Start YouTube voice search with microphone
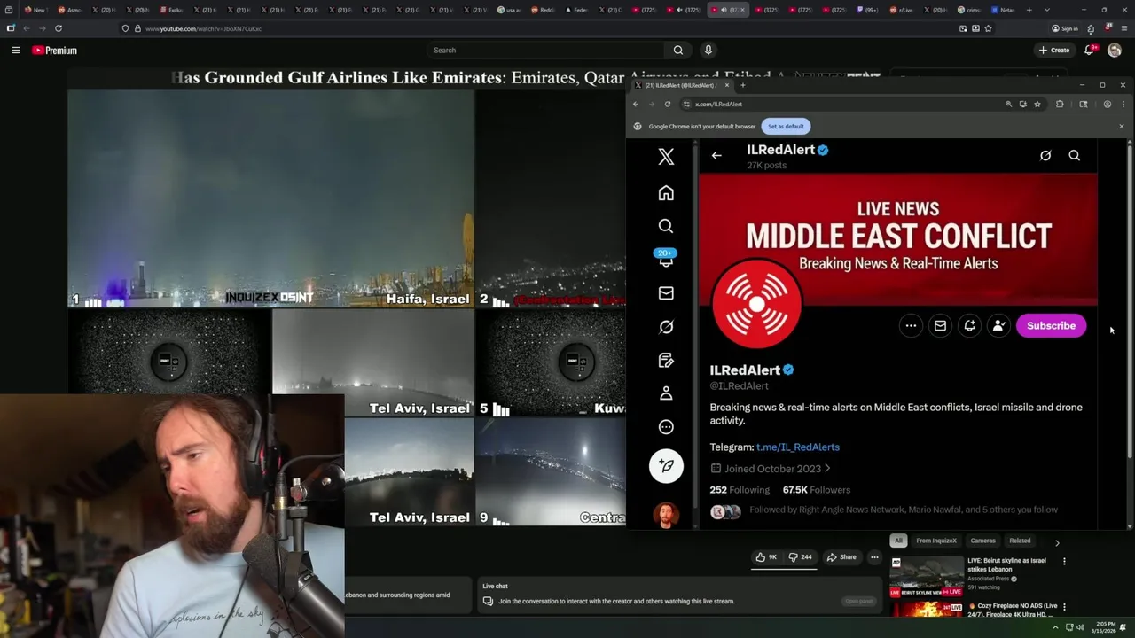 [708, 51]
